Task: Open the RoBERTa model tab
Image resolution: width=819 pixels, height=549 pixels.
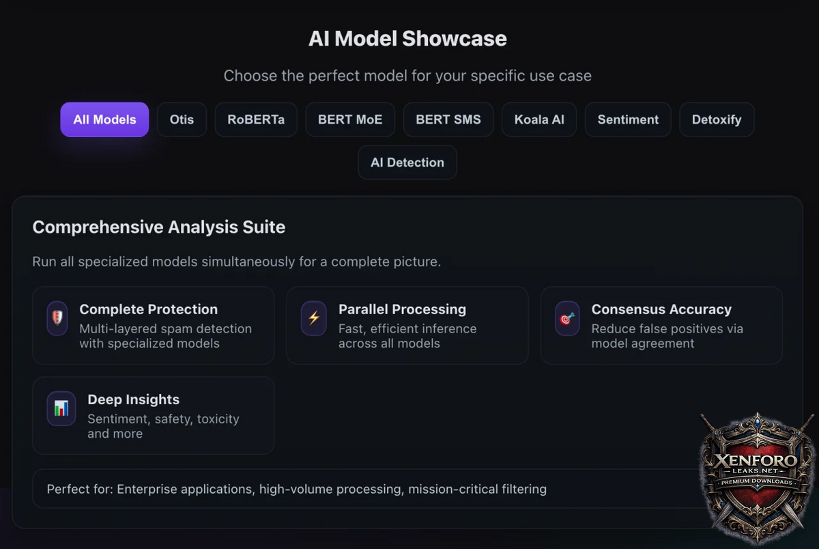Action: pyautogui.click(x=256, y=119)
